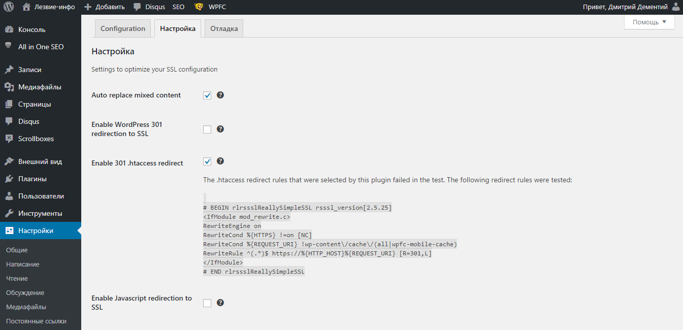Screen dimensions: 683x330
Task: Open the Плагины section in sidebar
Action: [32, 179]
